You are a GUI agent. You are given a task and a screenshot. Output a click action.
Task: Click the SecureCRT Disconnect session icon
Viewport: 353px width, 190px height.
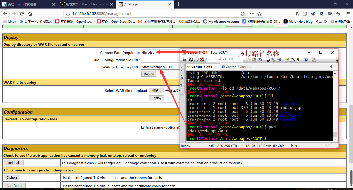202,60
